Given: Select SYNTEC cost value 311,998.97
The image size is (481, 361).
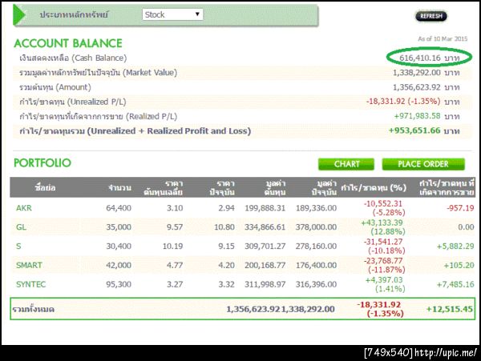Looking at the screenshot, I should tap(265, 284).
